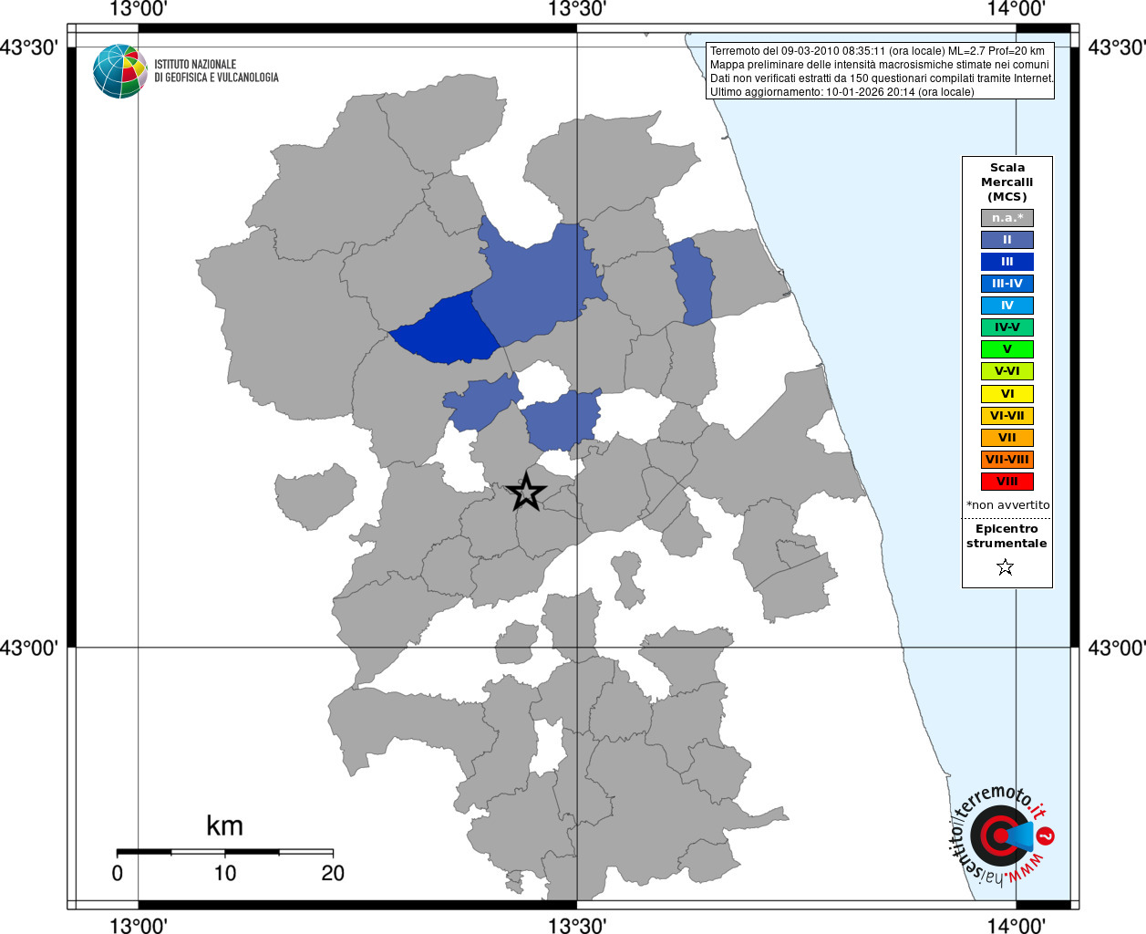Click the km scale bar
Viewport: 1146px width, 934px height.
(225, 852)
